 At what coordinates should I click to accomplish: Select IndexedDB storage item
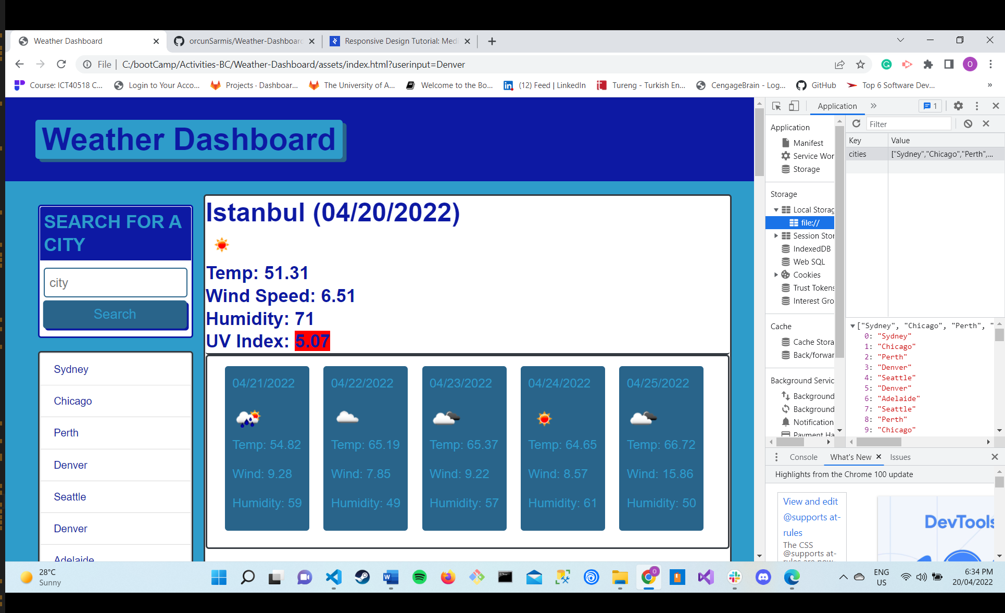pyautogui.click(x=812, y=248)
